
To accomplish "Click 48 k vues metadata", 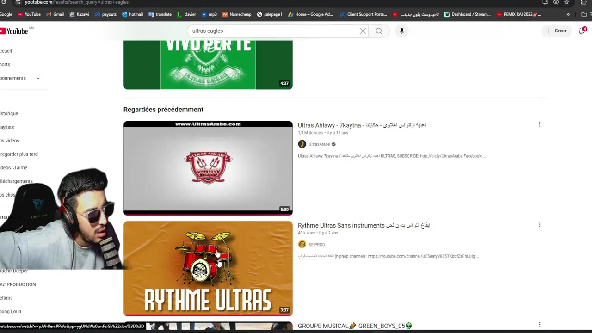I will tap(306, 233).
